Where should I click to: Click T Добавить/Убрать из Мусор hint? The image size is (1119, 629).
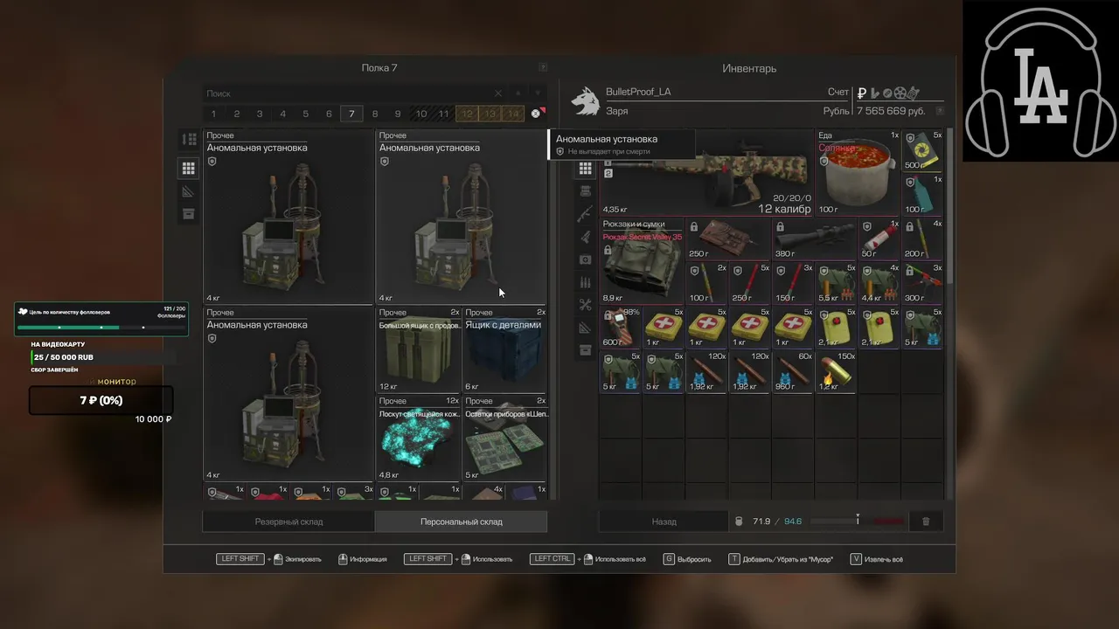coord(781,559)
